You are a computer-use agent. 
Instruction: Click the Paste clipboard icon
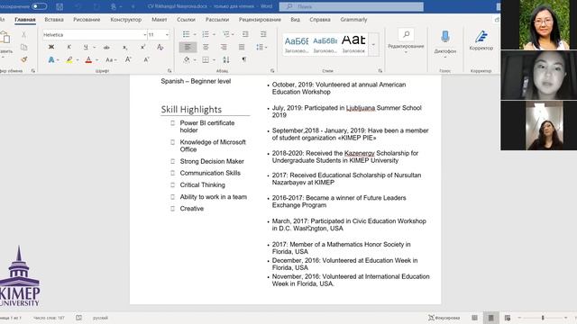pos(5,38)
